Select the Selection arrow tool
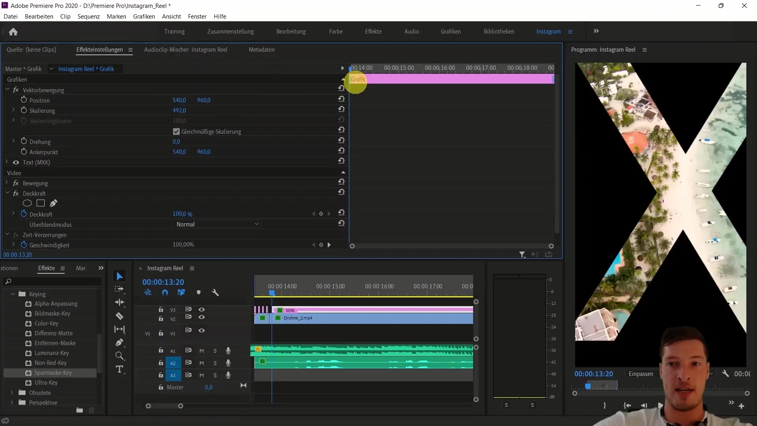The image size is (757, 426). 119,276
